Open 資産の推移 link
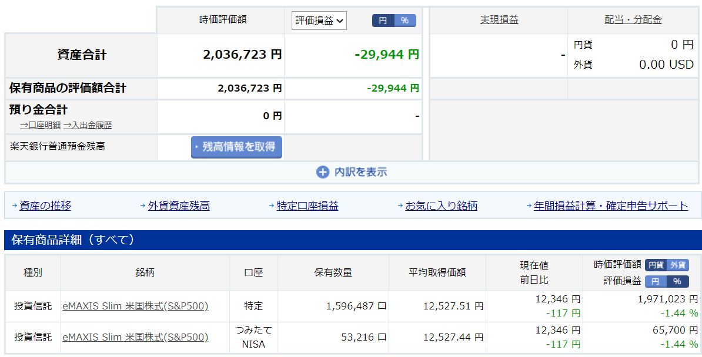This screenshot has height=357, width=702. [x=45, y=206]
